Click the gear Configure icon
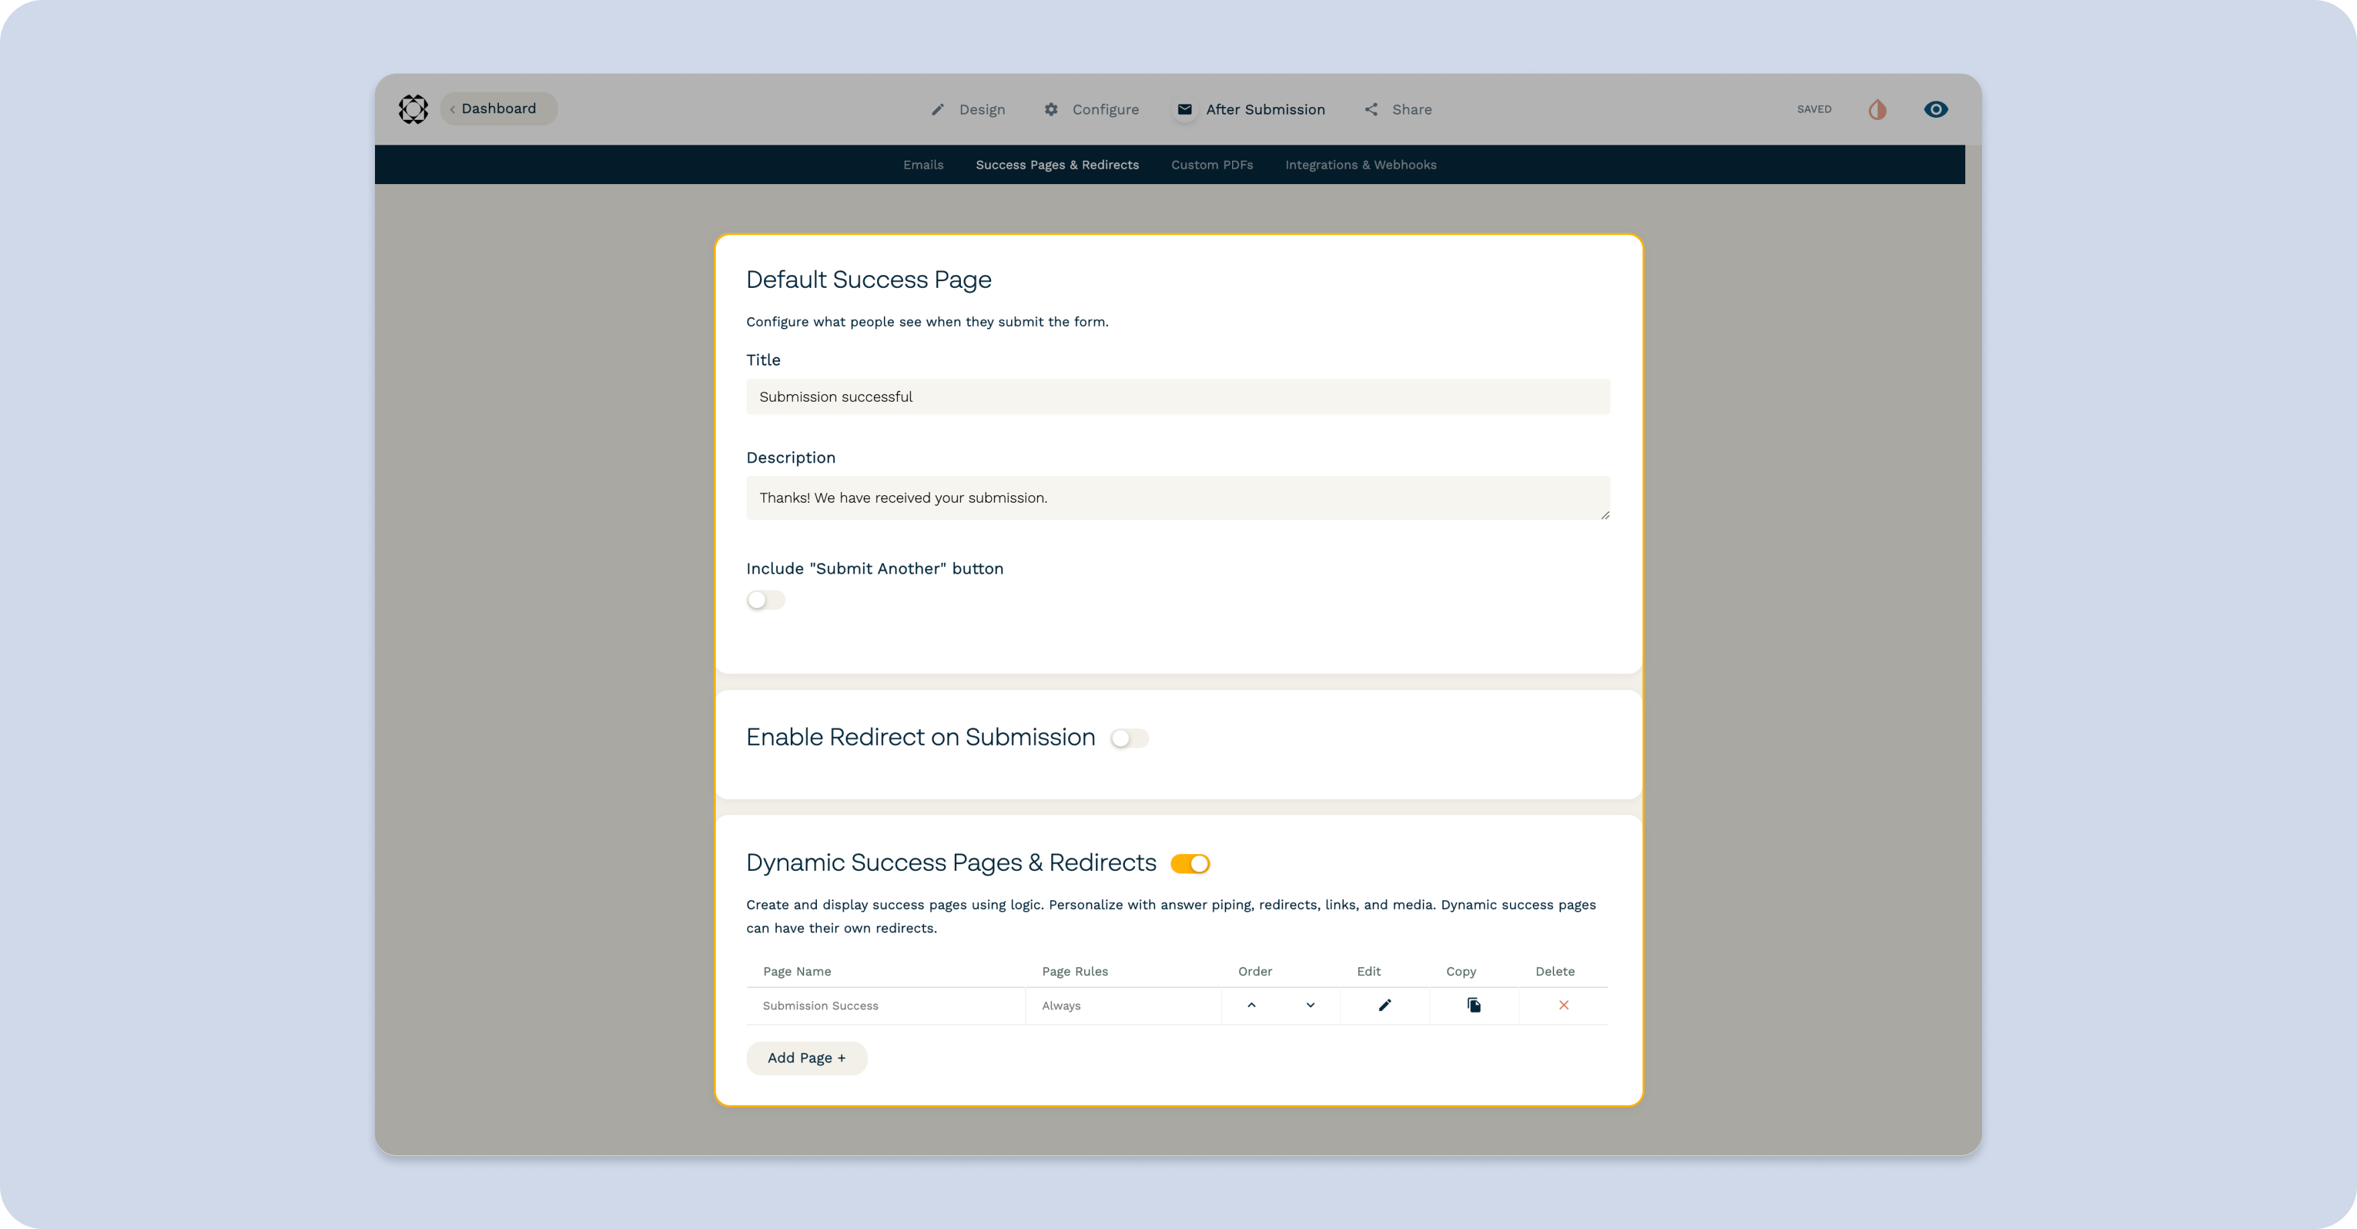The height and width of the screenshot is (1229, 2357). tap(1052, 109)
